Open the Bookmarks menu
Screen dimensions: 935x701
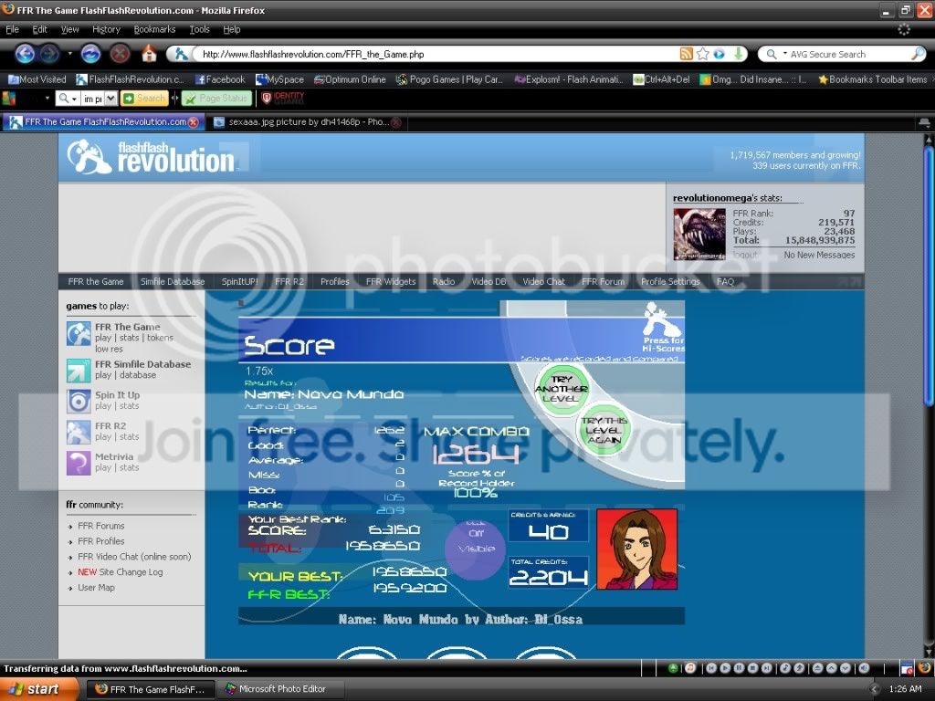pos(154,29)
